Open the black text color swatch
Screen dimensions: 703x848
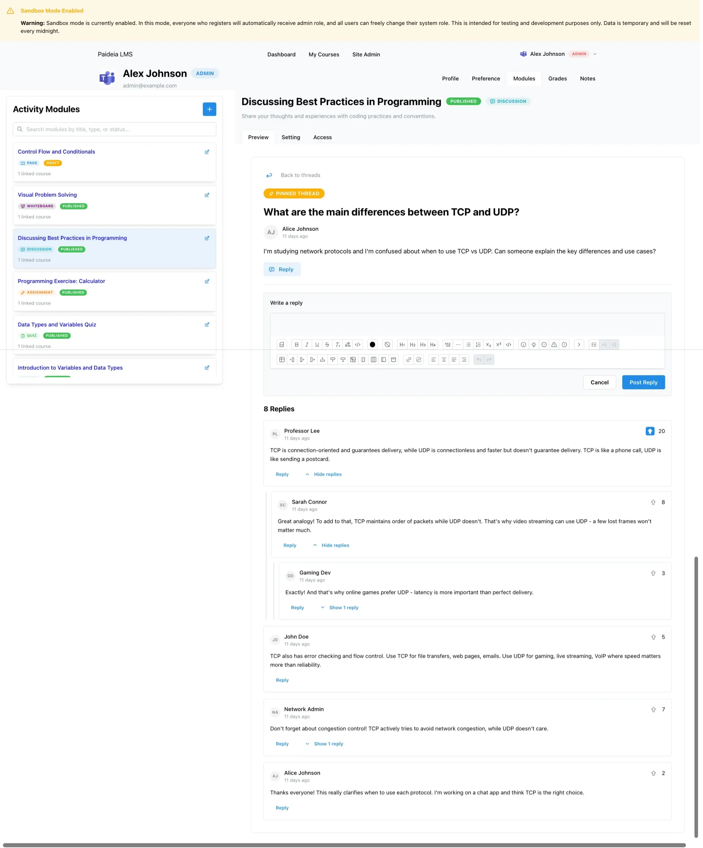coord(372,345)
